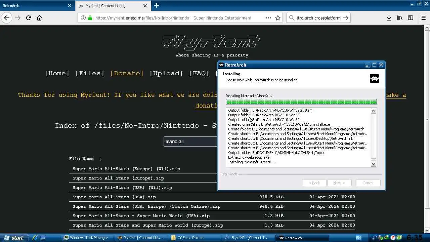Close the RetroArch browser tab

pos(70,6)
